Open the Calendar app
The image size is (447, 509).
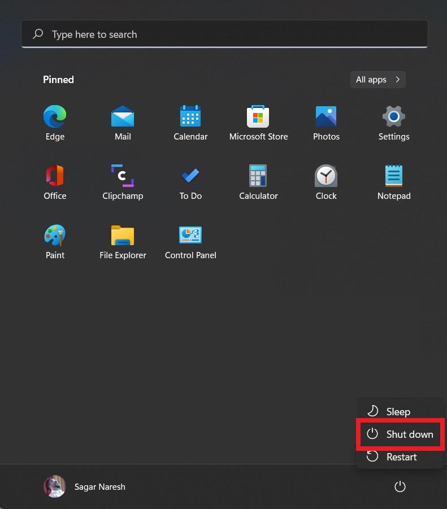click(190, 123)
